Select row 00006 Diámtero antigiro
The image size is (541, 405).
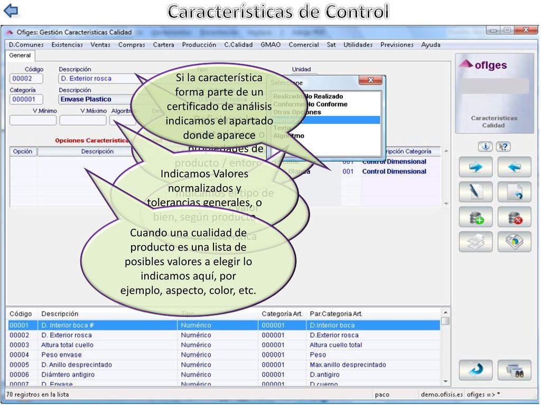coord(224,374)
